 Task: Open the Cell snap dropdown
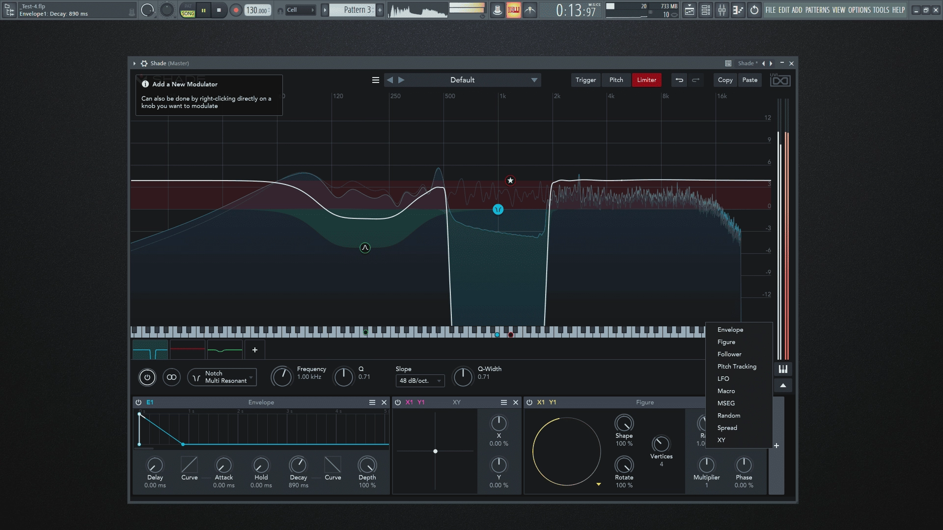tap(301, 10)
